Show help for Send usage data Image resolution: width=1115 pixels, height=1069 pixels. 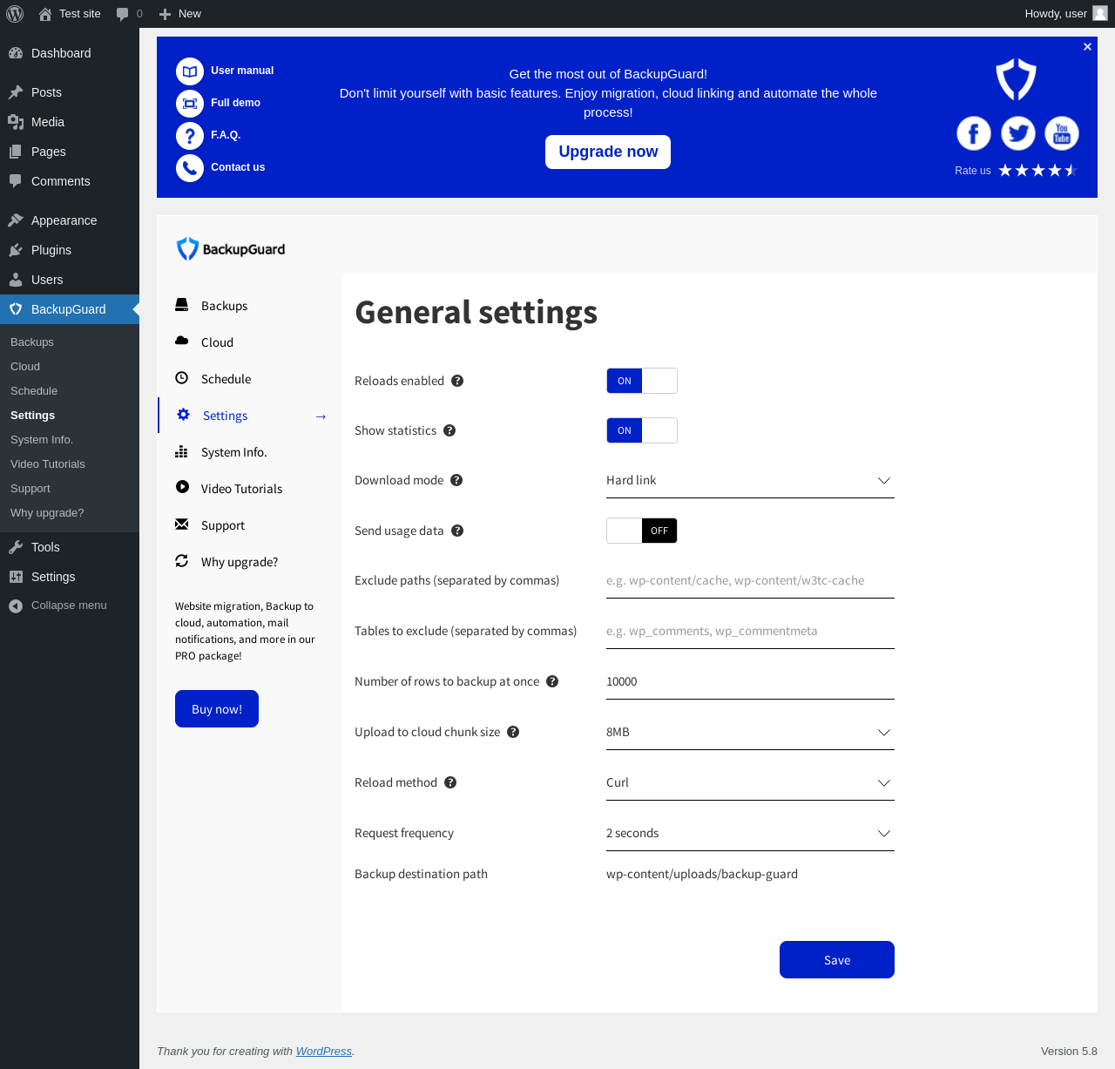457,531
